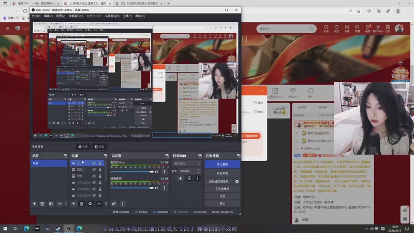Mute the 麦克风/Aux speaker icon
The height and width of the screenshot is (233, 414).
pos(157,172)
